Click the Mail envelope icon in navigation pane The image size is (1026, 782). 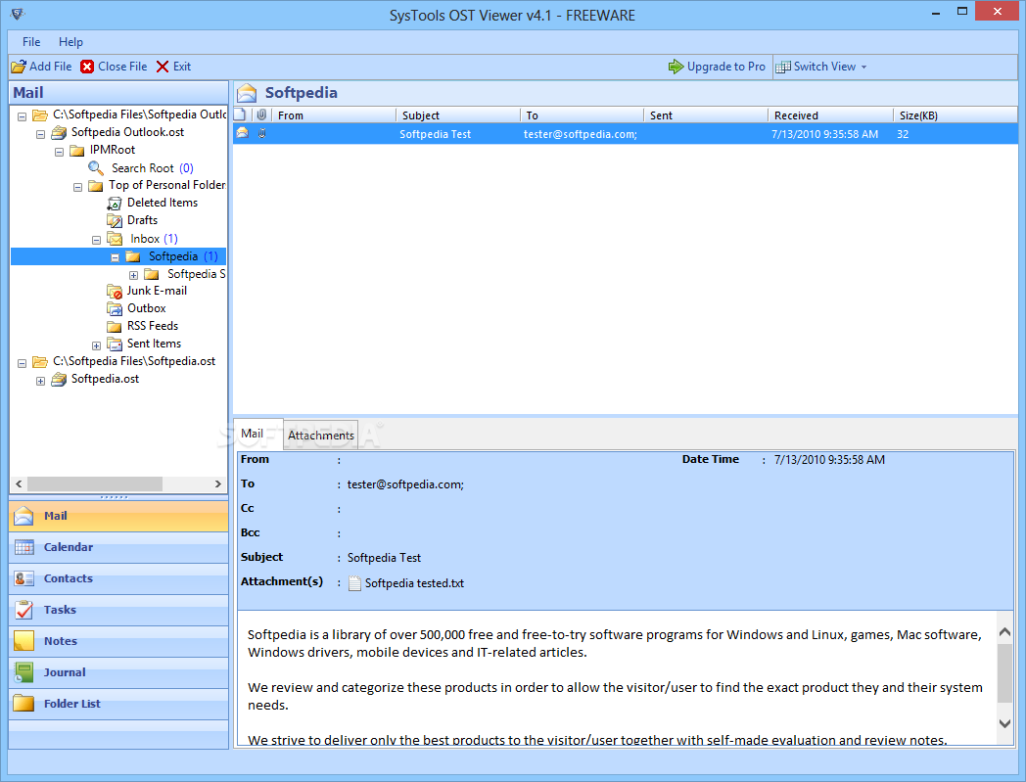[23, 516]
